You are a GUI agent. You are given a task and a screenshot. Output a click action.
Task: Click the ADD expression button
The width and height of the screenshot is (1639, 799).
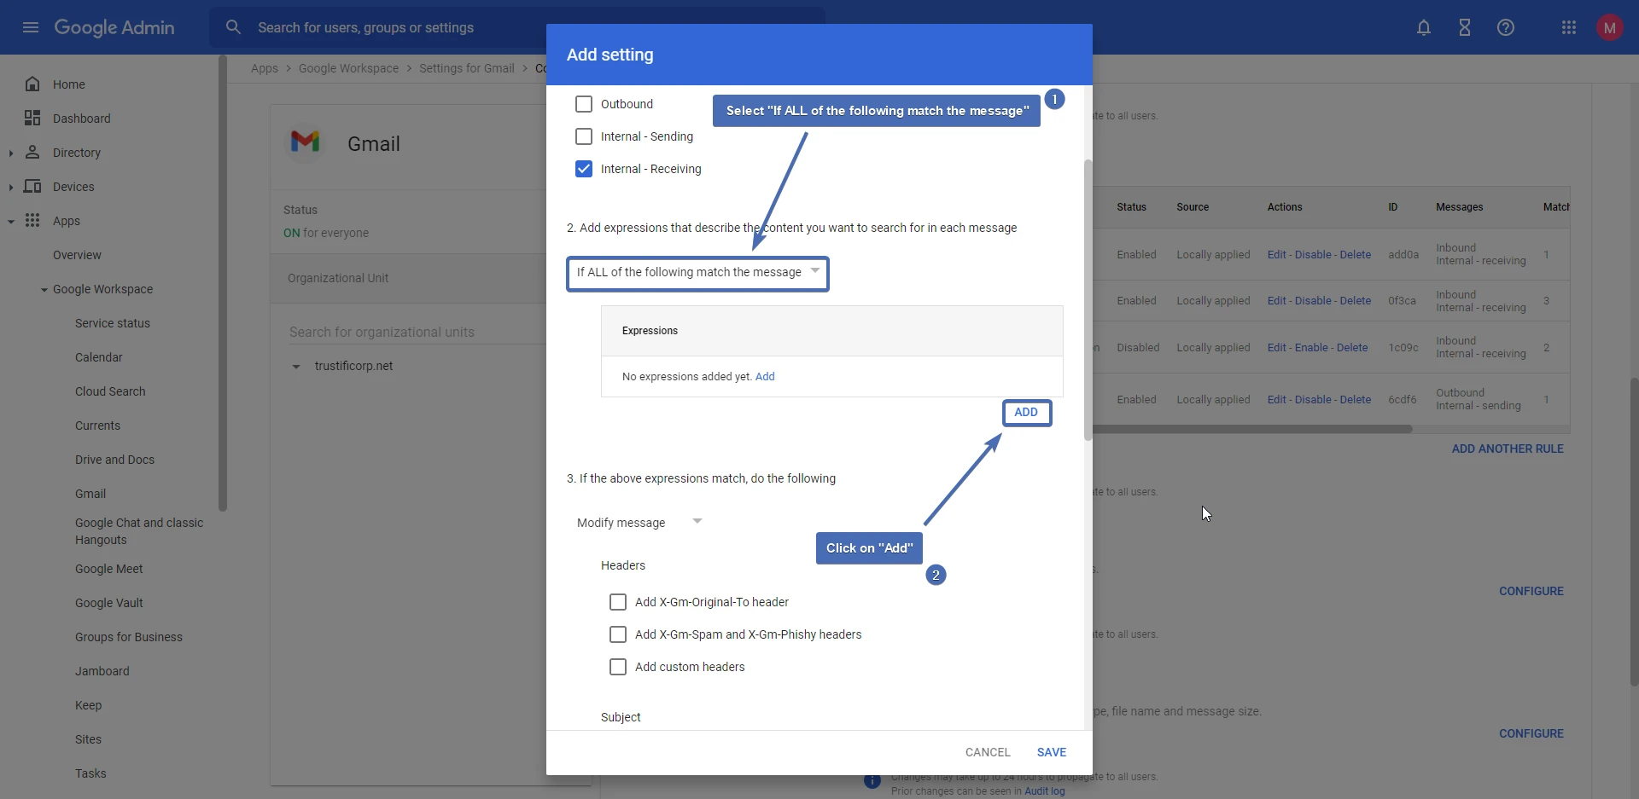tap(1026, 413)
